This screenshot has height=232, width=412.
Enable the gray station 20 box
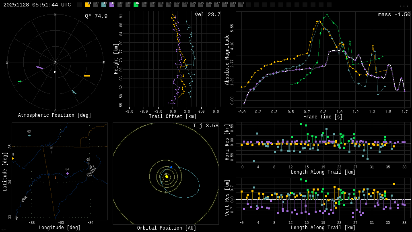pos(241,5)
